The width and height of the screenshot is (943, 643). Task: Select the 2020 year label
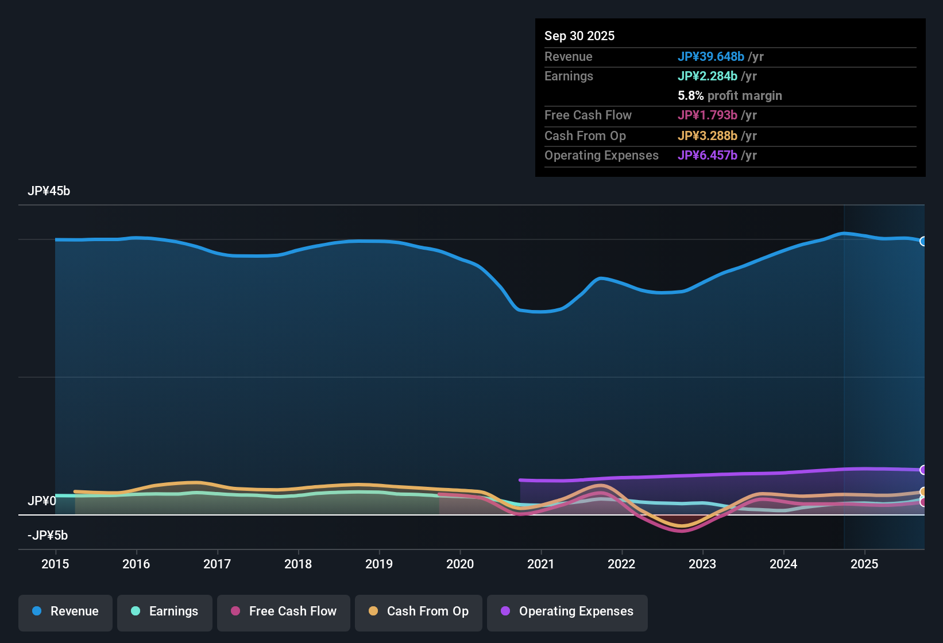(x=460, y=564)
